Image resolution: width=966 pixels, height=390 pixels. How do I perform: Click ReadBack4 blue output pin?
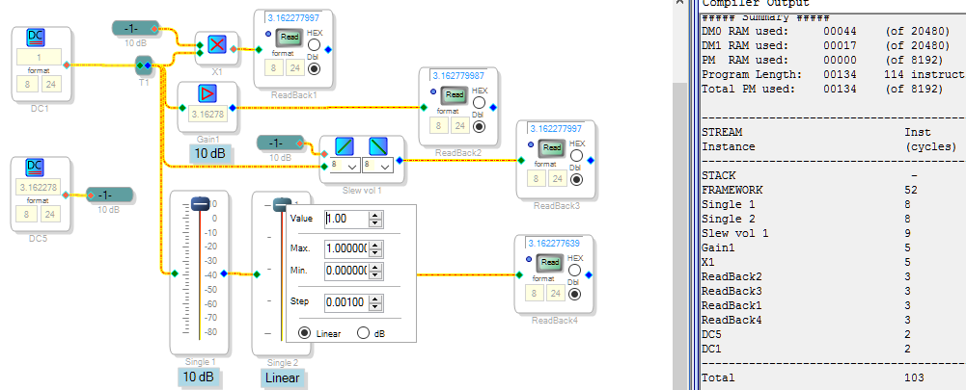click(590, 274)
